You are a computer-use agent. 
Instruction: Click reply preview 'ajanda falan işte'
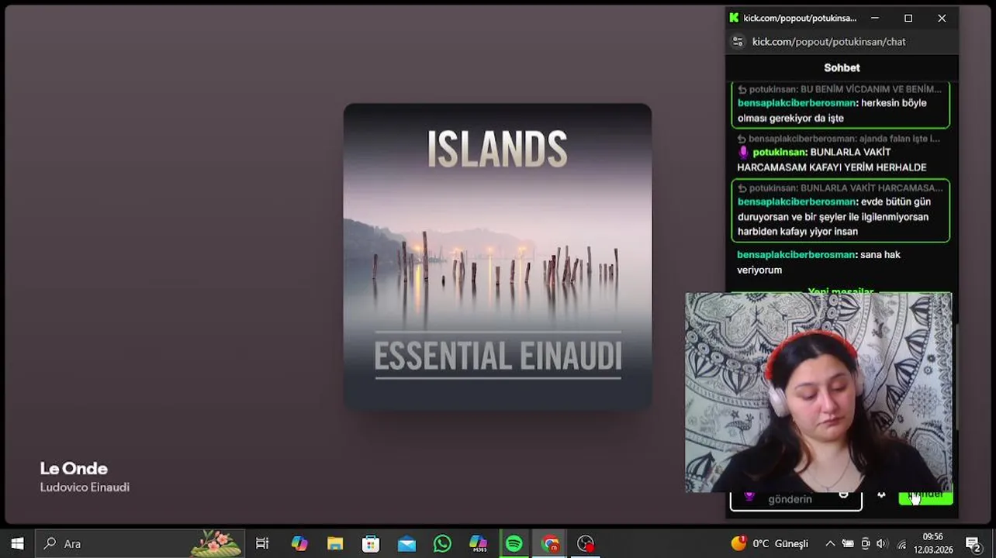coord(839,139)
